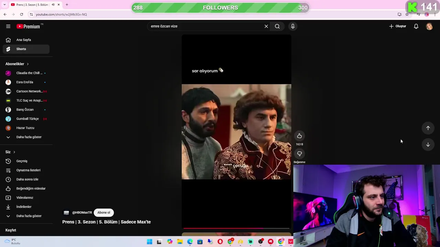440x247 pixels.
Task: Dislike the short with thumbs down
Action: click(299, 154)
